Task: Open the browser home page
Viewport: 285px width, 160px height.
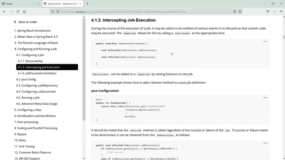Action: pos(24,12)
